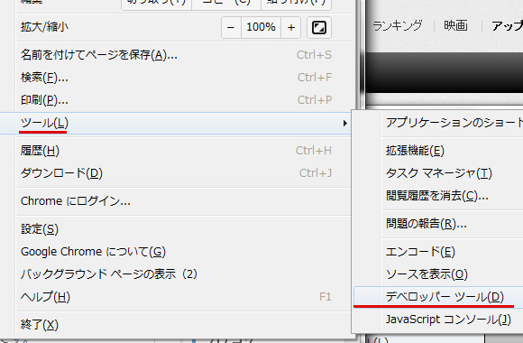
Task: Click the 拡大/縮小 label
Action: pos(44,27)
